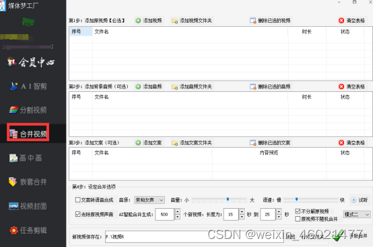Decrease the maximum length of 25 seconds

(279, 217)
